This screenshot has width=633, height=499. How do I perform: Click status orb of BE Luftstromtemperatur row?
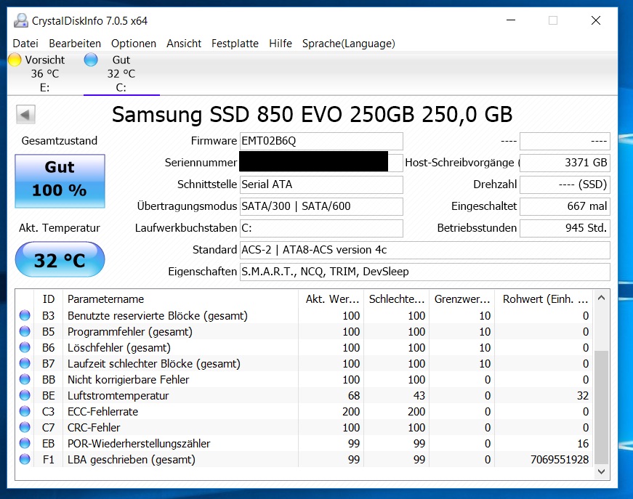click(x=25, y=395)
